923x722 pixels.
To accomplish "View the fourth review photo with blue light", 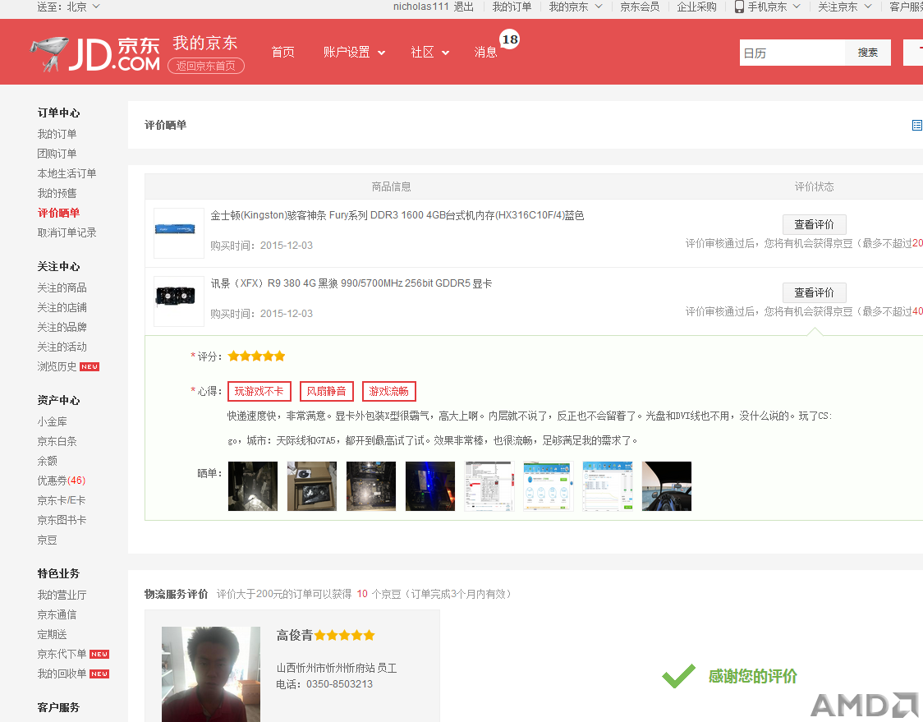I will click(x=430, y=486).
